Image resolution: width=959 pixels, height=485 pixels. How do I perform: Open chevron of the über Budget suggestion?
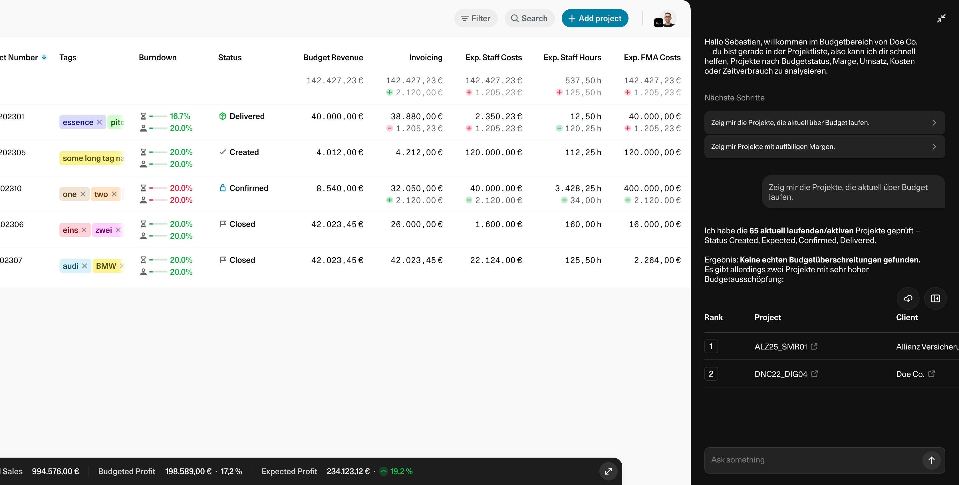(x=934, y=122)
